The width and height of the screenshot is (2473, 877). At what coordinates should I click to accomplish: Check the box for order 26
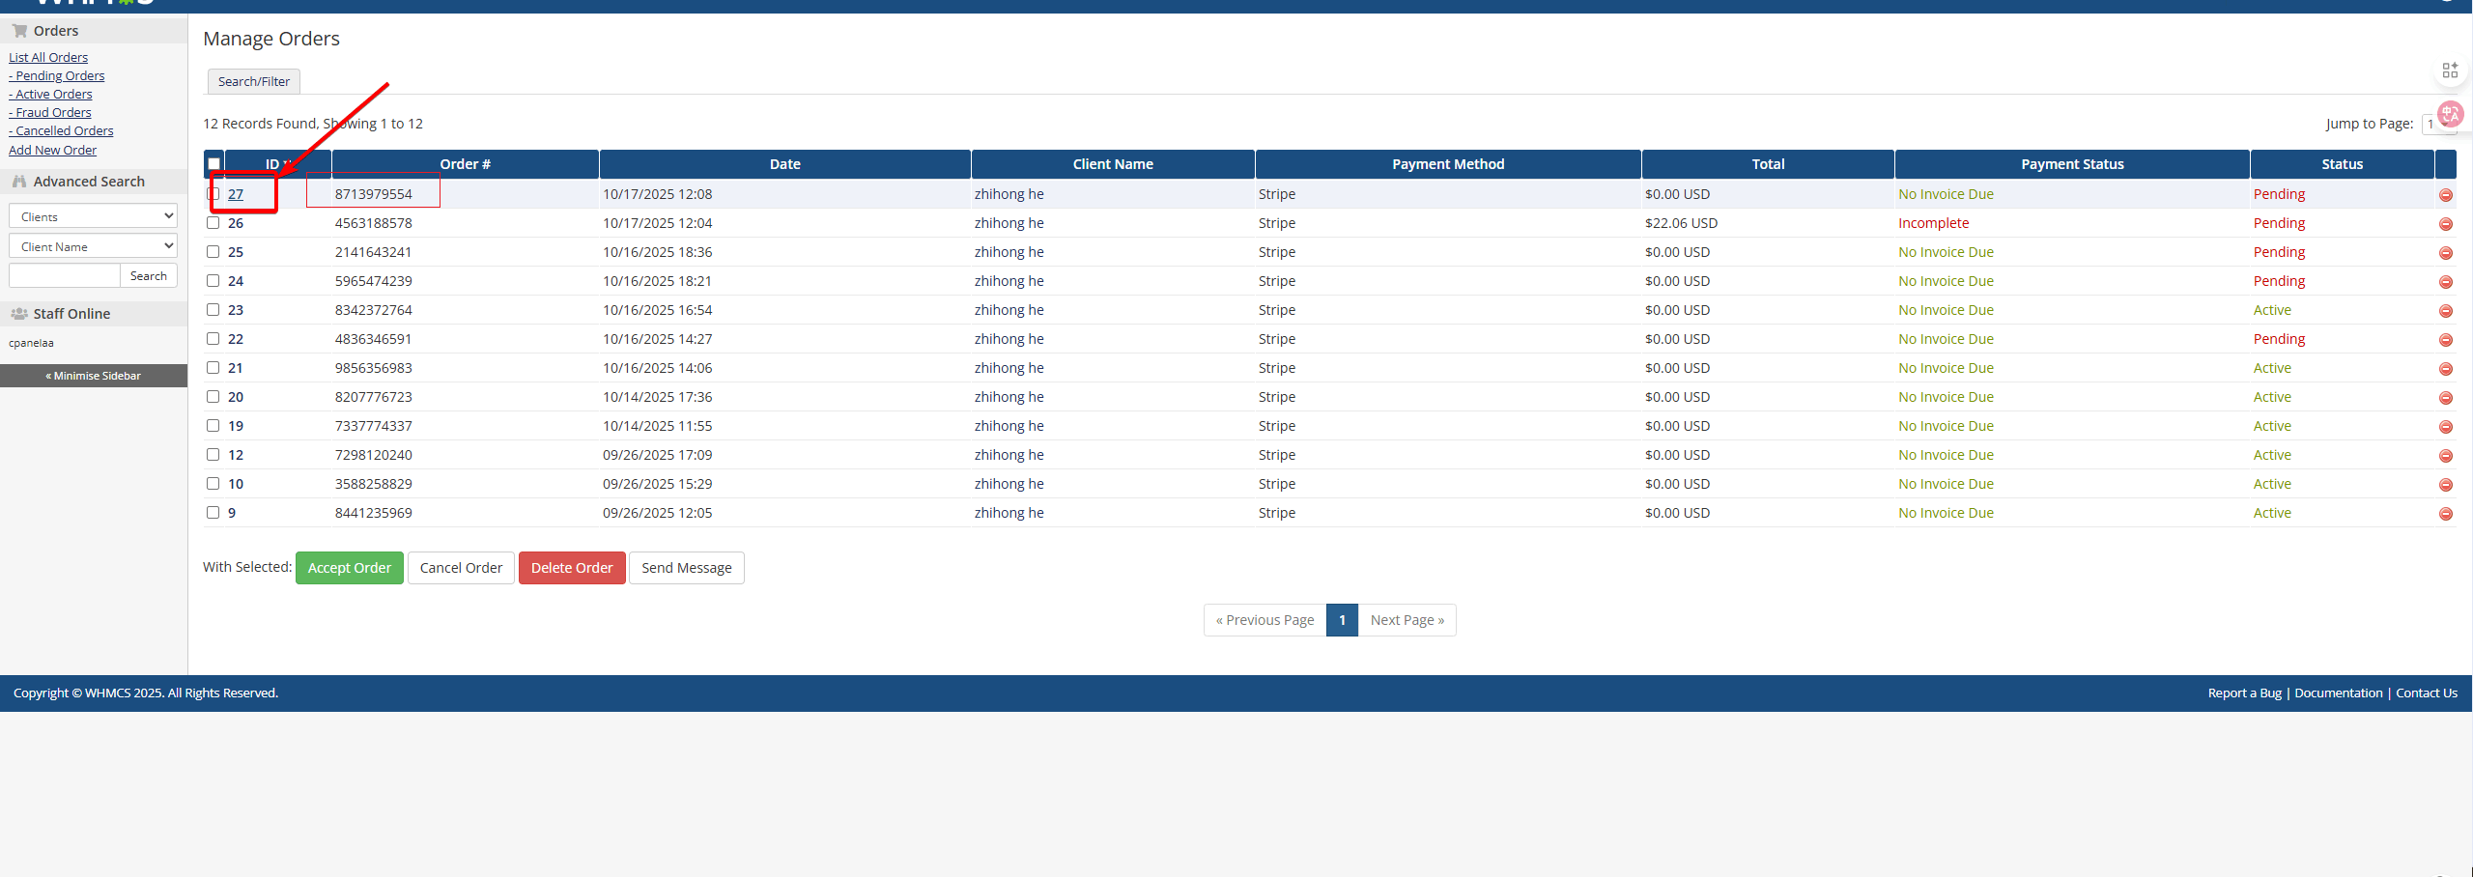213,223
